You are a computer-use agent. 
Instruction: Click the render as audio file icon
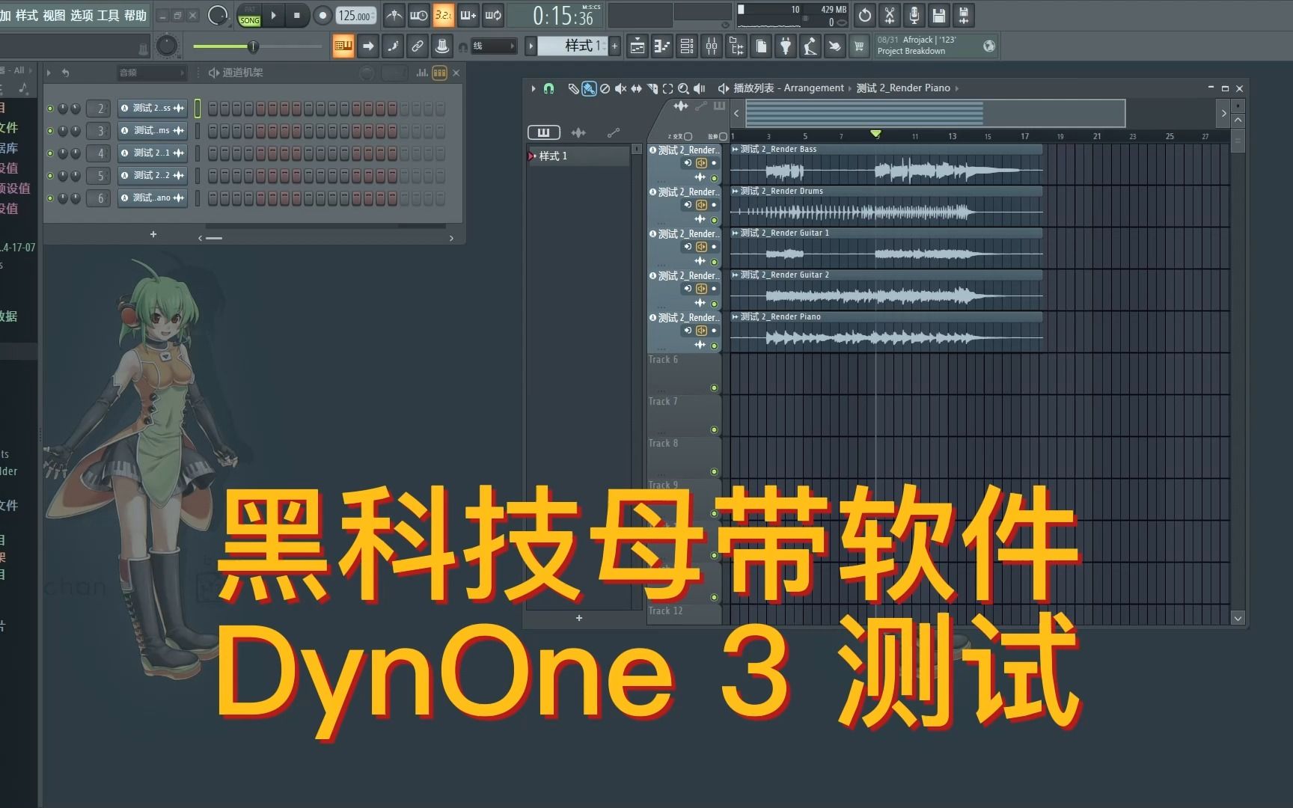(964, 15)
